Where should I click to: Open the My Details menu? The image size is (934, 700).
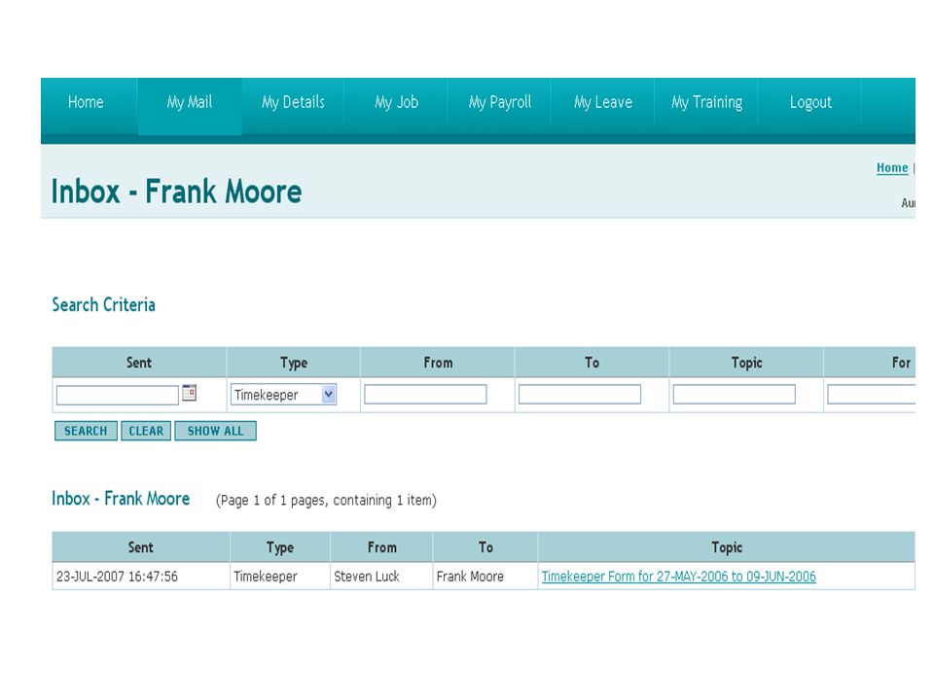tap(293, 102)
